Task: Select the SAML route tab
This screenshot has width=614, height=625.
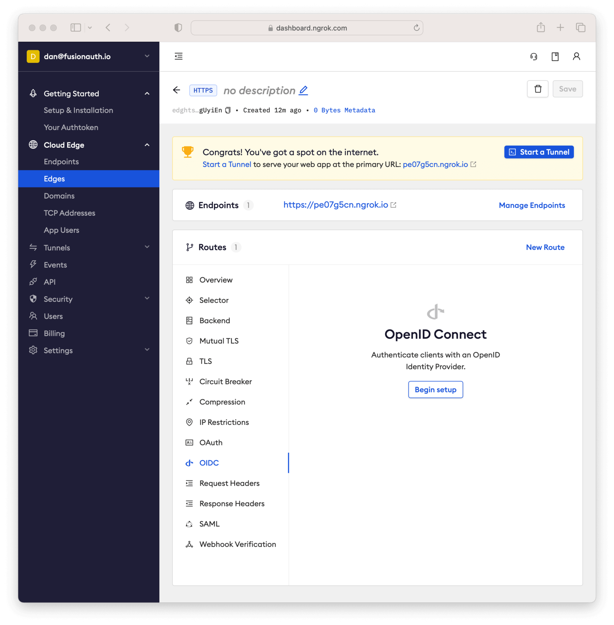Action: [x=231, y=524]
